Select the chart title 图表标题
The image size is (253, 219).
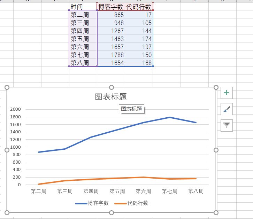click(x=111, y=97)
